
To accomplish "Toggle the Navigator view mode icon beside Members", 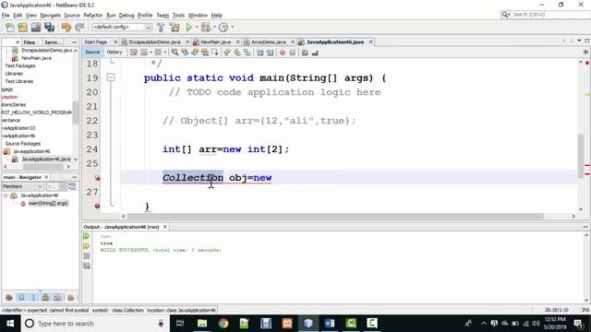I will coord(72,186).
